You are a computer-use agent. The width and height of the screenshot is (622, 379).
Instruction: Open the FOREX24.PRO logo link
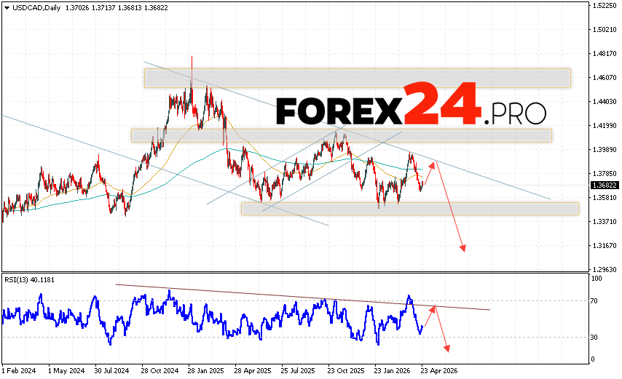point(411,109)
